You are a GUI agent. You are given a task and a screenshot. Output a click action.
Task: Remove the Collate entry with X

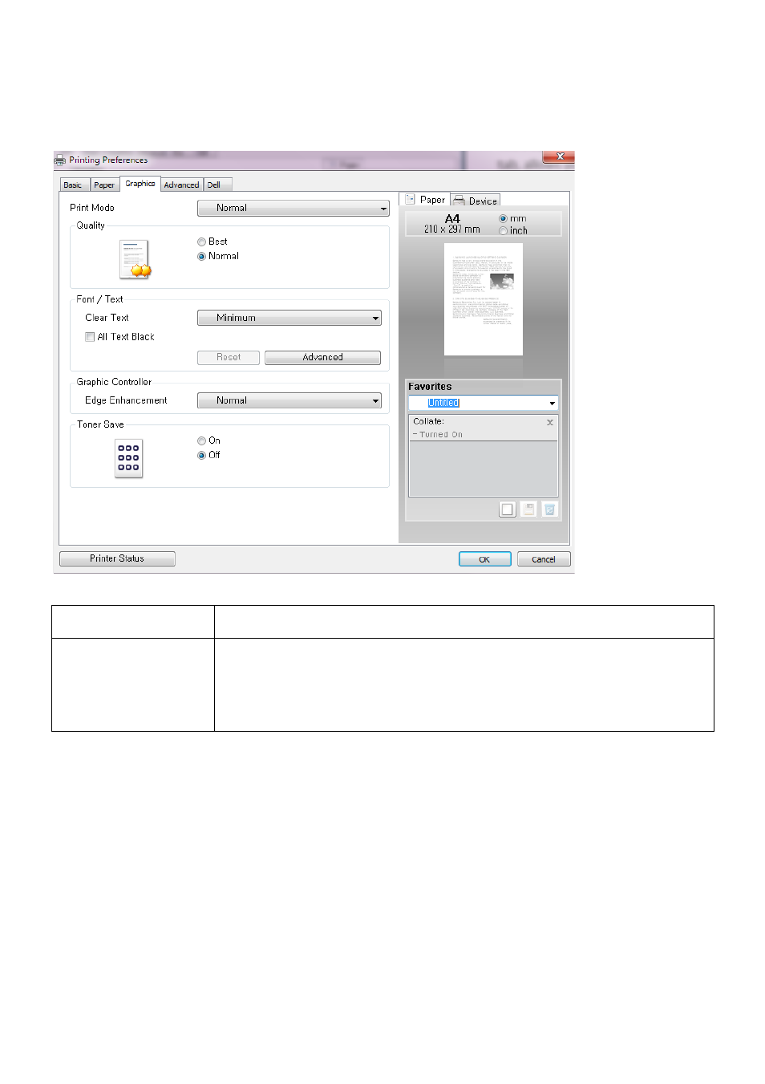click(550, 422)
